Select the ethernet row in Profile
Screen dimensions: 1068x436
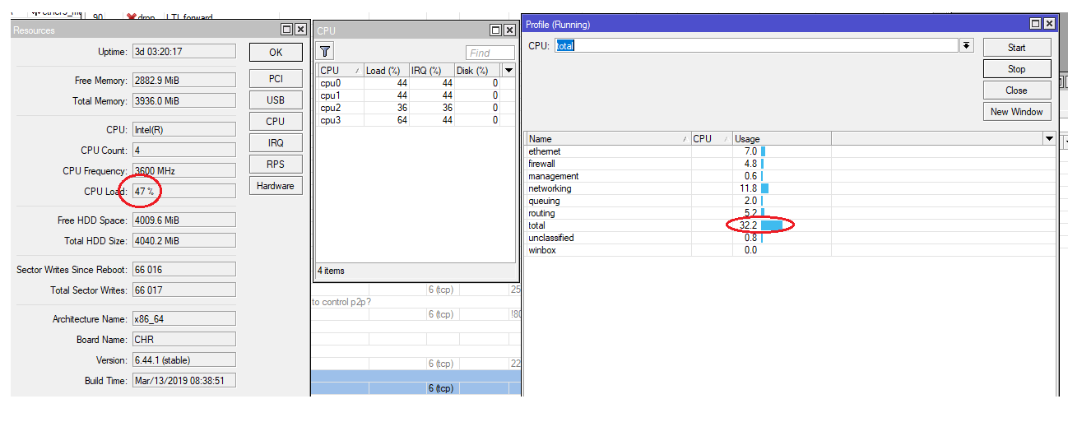click(x=791, y=151)
